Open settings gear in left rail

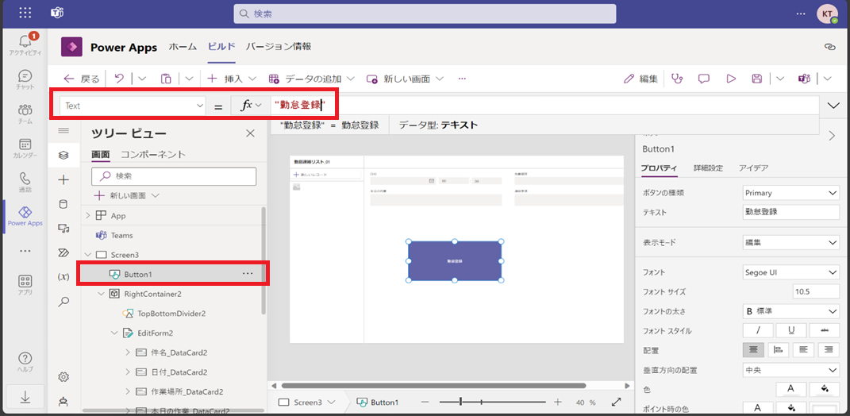tap(64, 377)
